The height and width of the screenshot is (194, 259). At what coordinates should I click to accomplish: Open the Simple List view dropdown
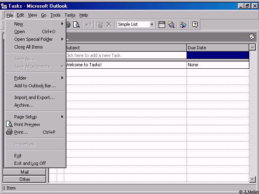point(152,25)
